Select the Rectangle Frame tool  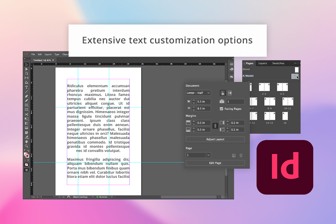point(26,105)
